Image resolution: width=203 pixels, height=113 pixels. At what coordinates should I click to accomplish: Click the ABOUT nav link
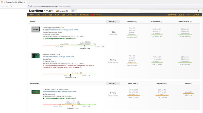coord(196,15)
